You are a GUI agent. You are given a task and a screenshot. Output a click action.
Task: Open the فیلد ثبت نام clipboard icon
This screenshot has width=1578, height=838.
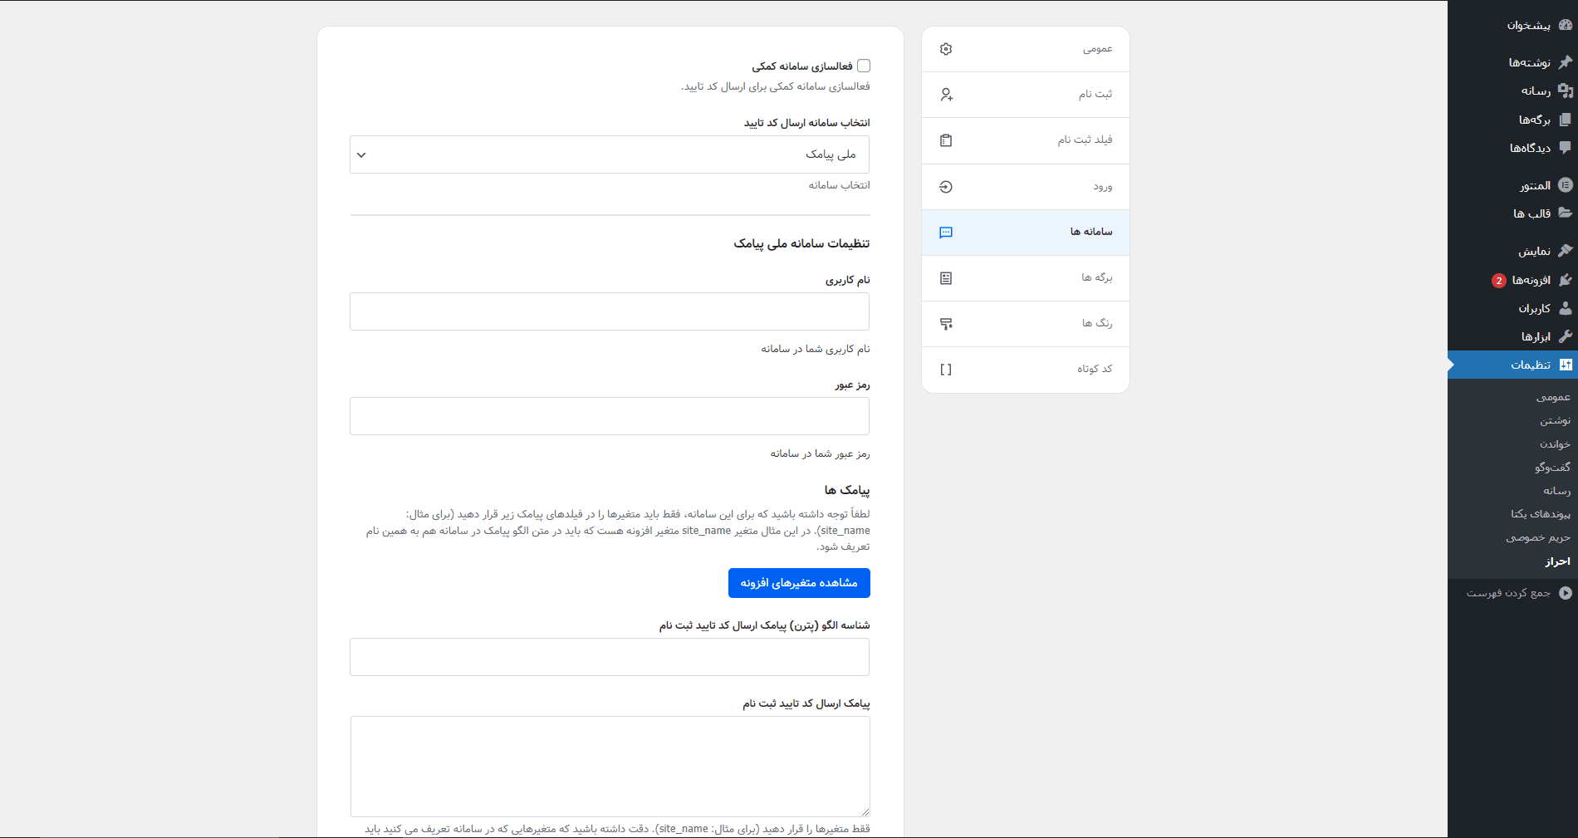click(946, 140)
